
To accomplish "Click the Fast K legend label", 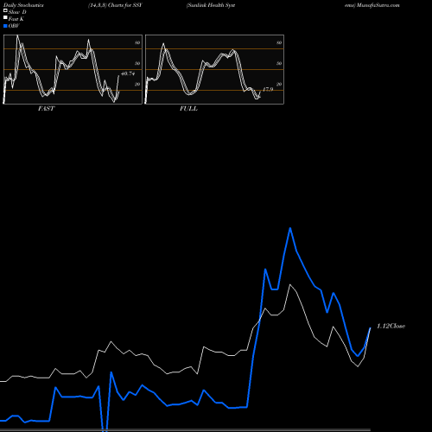I will 16,19.
